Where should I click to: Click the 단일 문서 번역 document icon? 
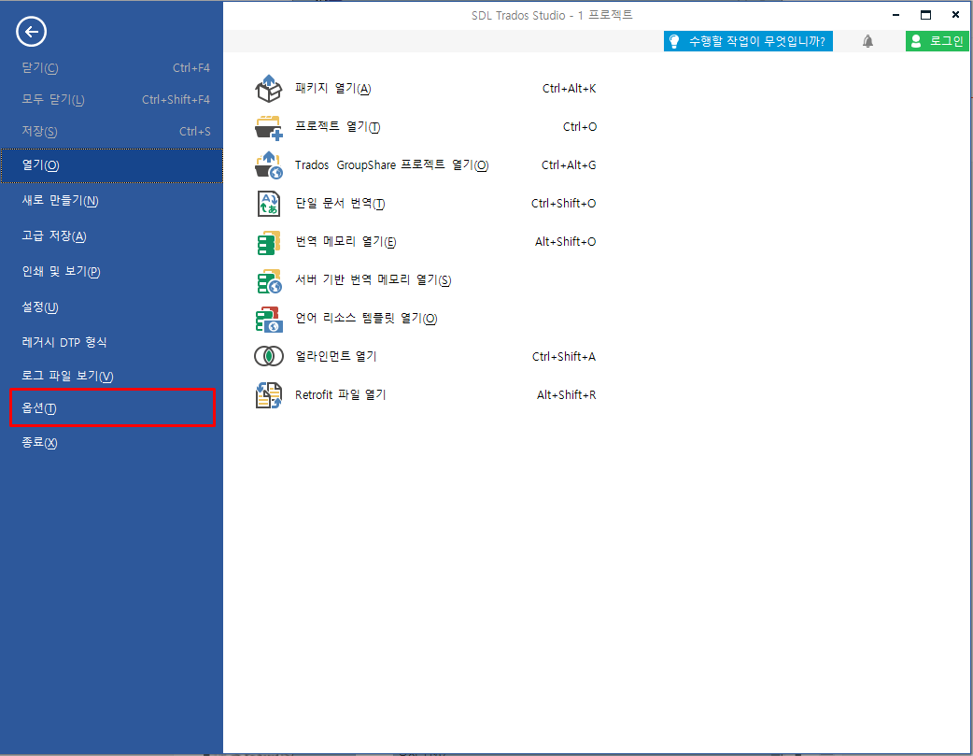click(x=269, y=204)
